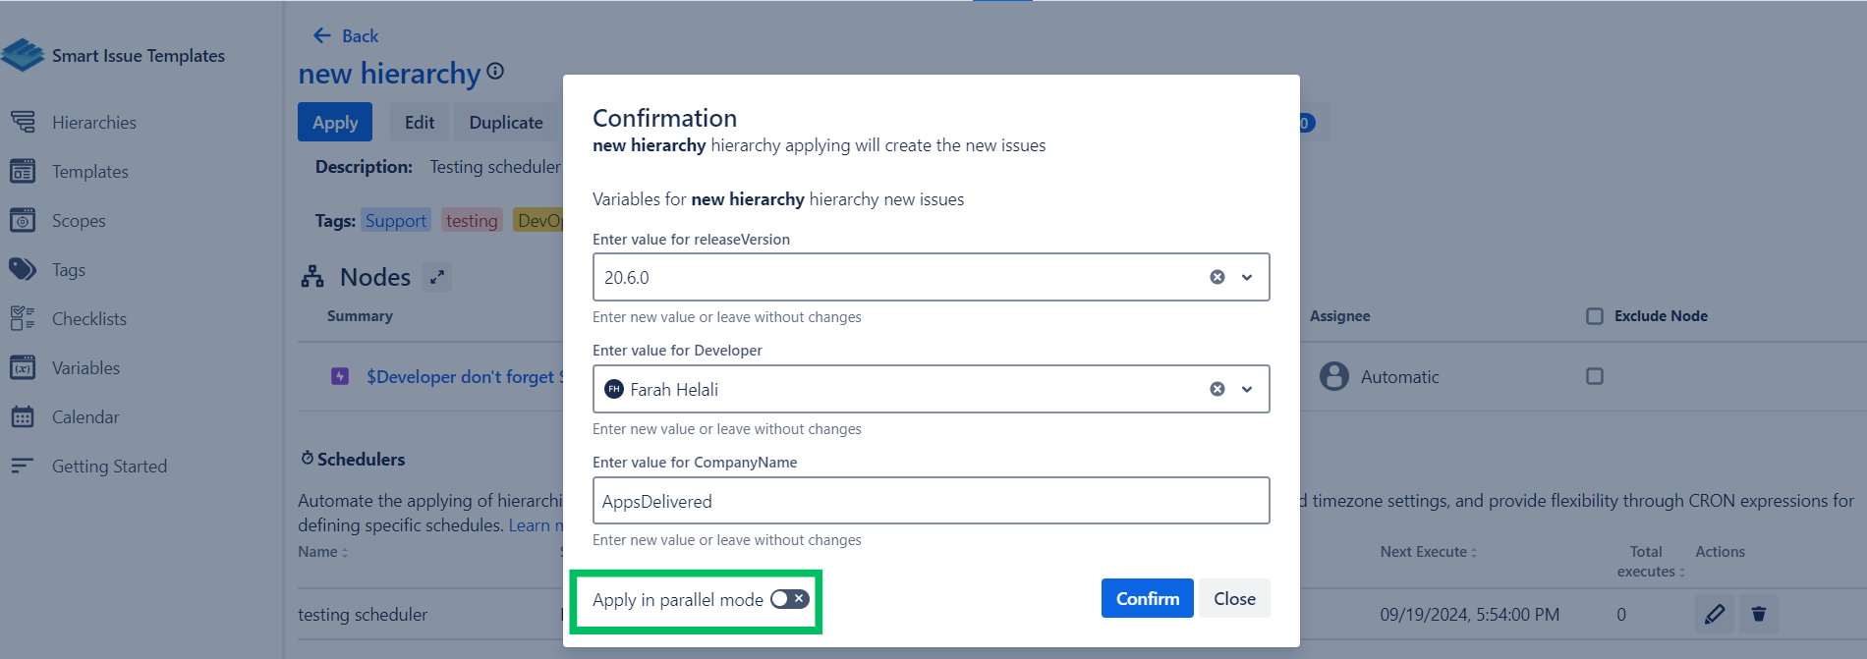1867x659 pixels.
Task: Click the back arrow icon
Action: (322, 36)
